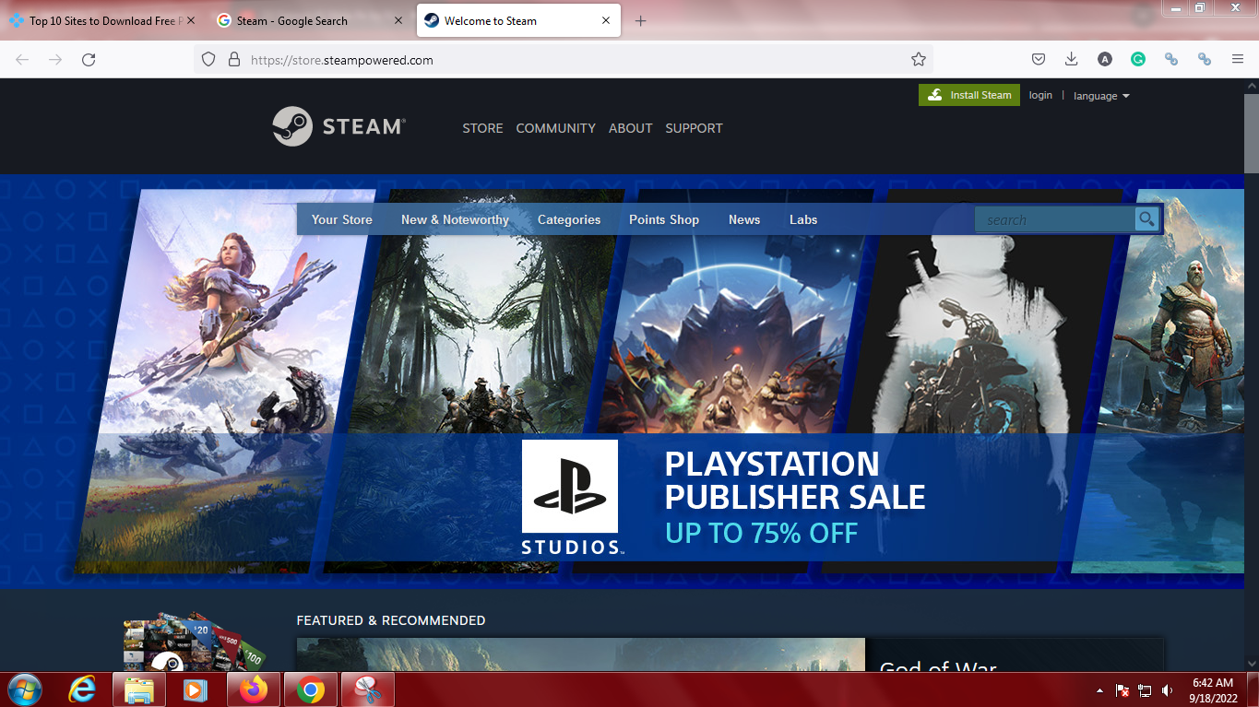1259x707 pixels.
Task: Click the browser address bar URL
Action: (x=341, y=60)
